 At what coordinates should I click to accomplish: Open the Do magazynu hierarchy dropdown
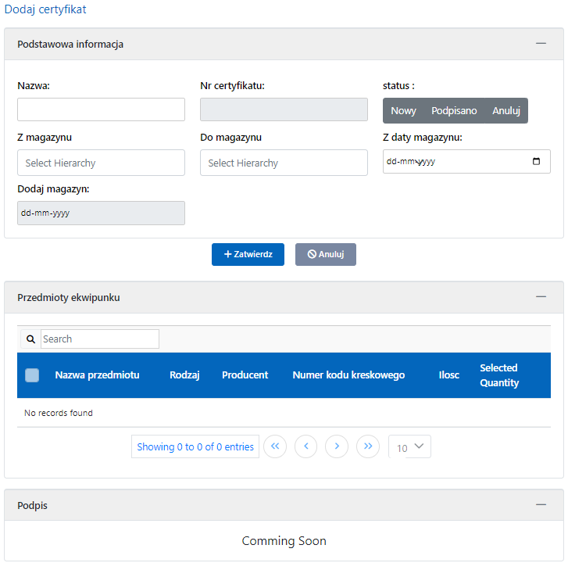click(x=284, y=163)
